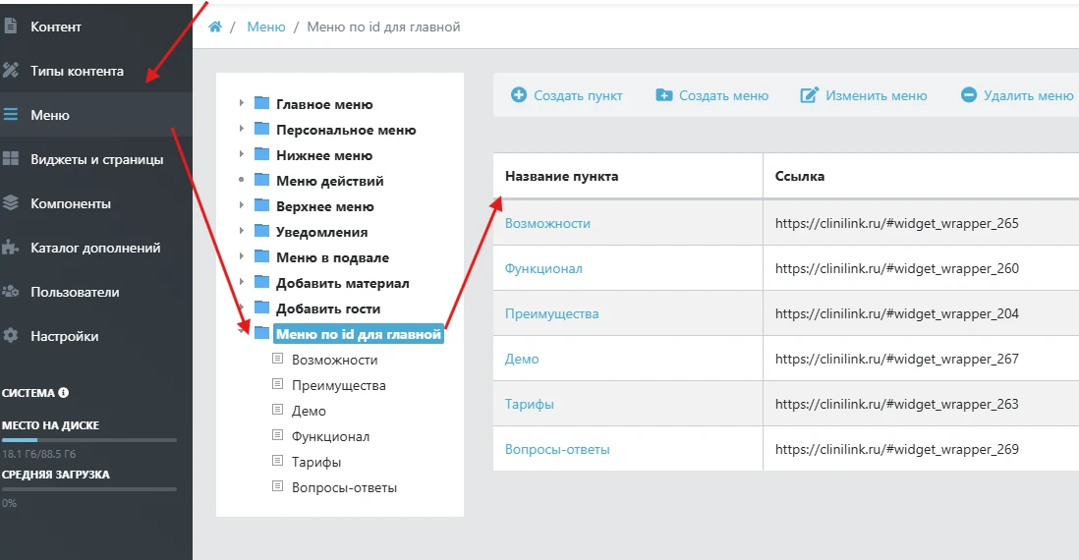Click the Меню hamburger icon in sidebar
The width and height of the screenshot is (1079, 560).
(11, 114)
